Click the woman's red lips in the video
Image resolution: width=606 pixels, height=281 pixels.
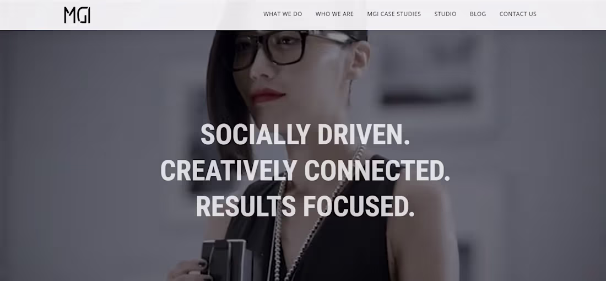coord(267,95)
